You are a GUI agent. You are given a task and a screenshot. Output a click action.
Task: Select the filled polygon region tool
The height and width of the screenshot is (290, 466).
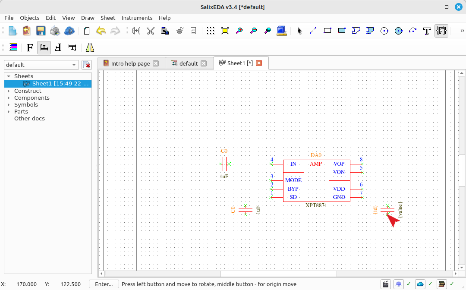coord(370,31)
